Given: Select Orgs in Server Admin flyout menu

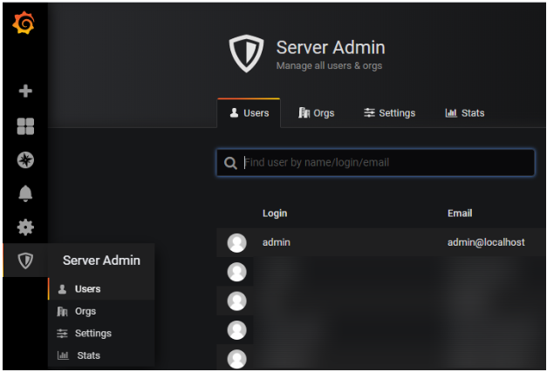Looking at the screenshot, I should pyautogui.click(x=101, y=311).
